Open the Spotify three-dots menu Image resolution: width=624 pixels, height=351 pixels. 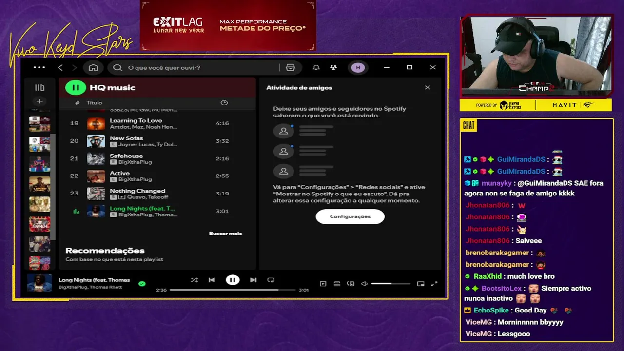coord(39,67)
